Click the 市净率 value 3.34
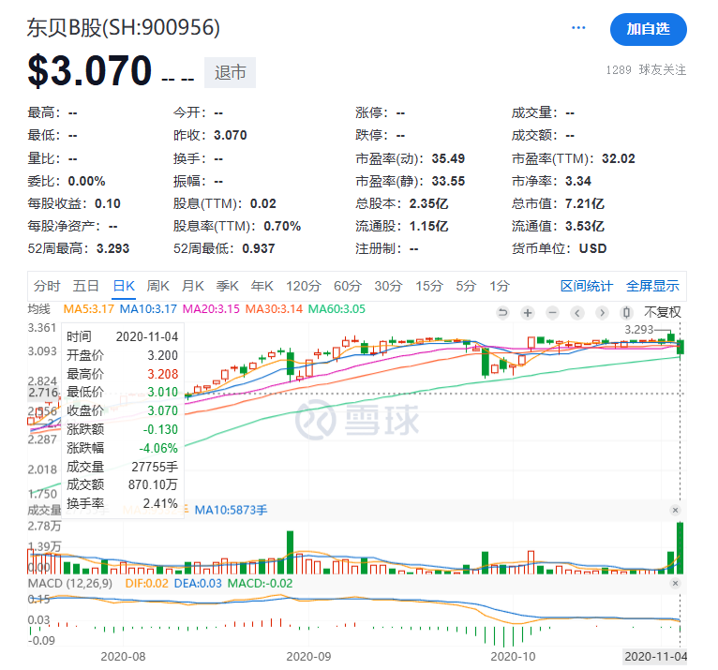This screenshot has width=718, height=670. 578,181
